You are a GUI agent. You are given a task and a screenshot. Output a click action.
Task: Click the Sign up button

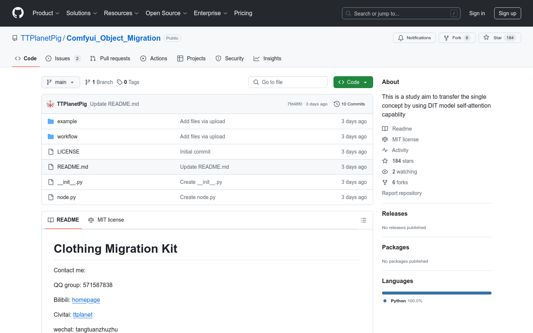tap(507, 13)
